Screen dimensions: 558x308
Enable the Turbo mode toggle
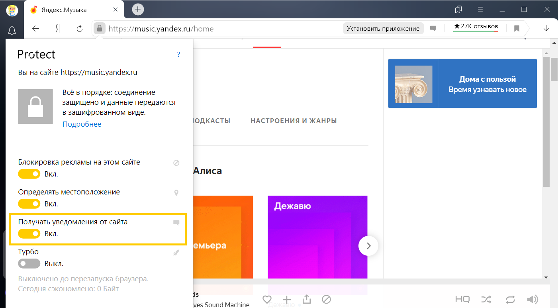coord(29,264)
